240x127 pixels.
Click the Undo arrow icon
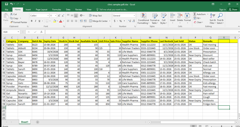point(12,4)
